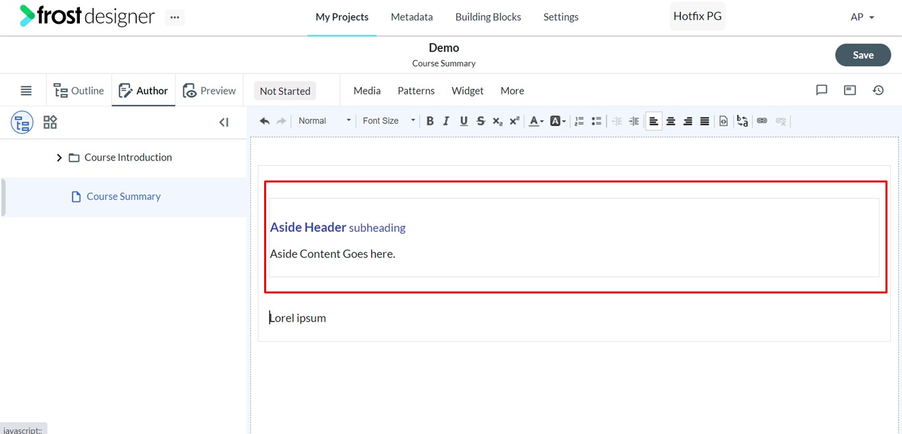The width and height of the screenshot is (902, 434).
Task: Switch to the Author view
Action: pyautogui.click(x=143, y=90)
